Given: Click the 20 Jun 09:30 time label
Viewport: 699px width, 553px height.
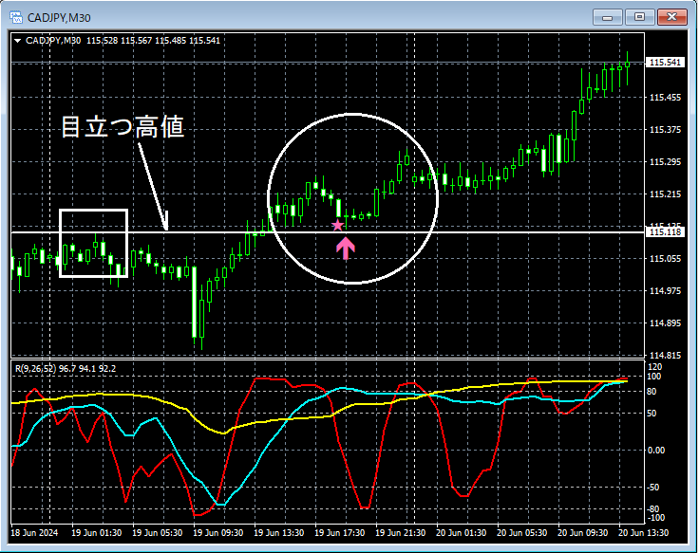Looking at the screenshot, I should [582, 533].
